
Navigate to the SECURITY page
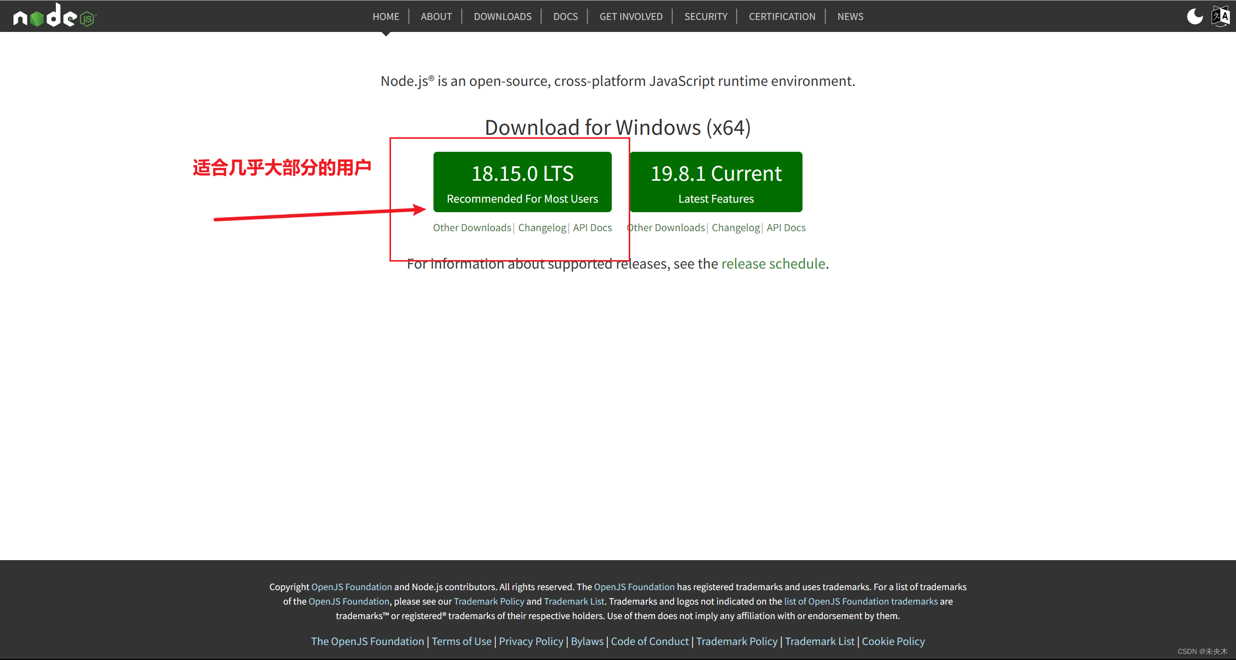pos(706,16)
